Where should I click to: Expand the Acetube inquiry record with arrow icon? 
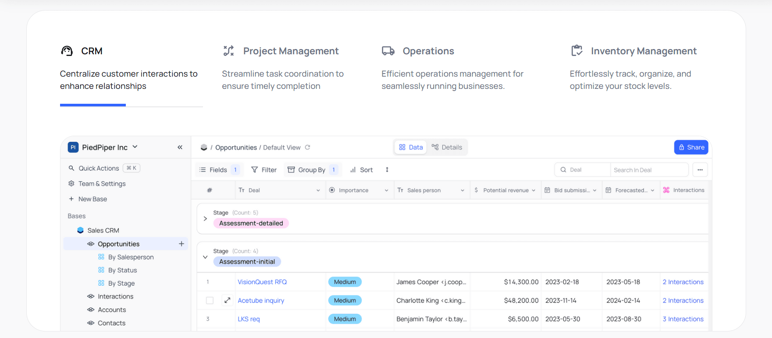(x=227, y=300)
